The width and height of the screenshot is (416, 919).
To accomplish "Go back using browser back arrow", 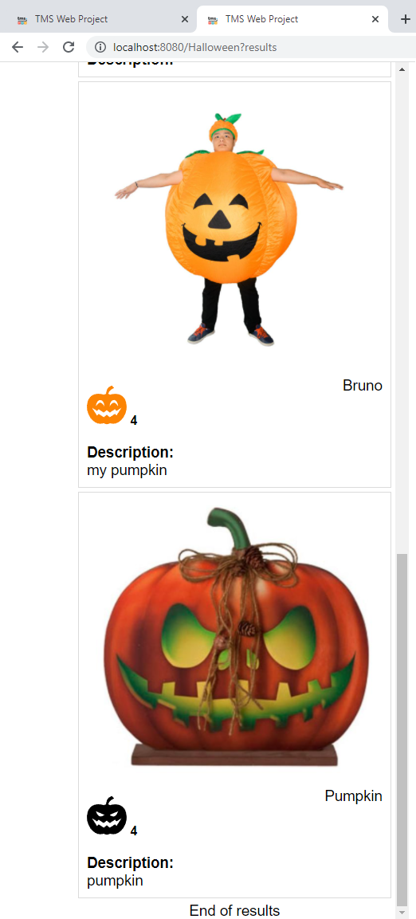I will pyautogui.click(x=18, y=47).
